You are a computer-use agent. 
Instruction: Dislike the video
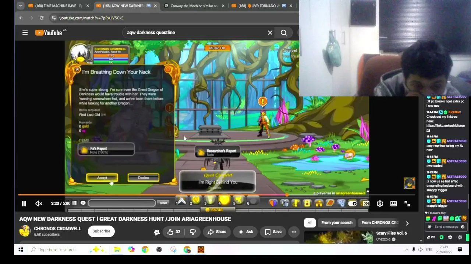click(x=193, y=232)
